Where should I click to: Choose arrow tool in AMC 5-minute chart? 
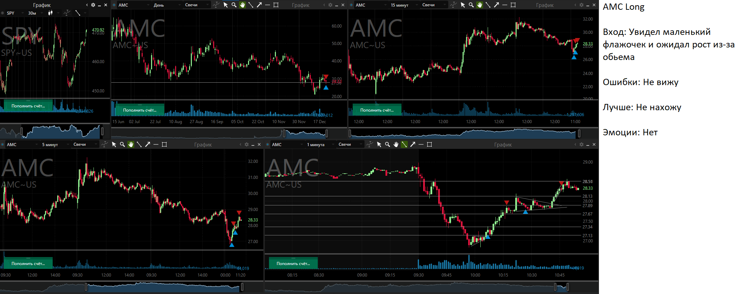pyautogui.click(x=148, y=144)
